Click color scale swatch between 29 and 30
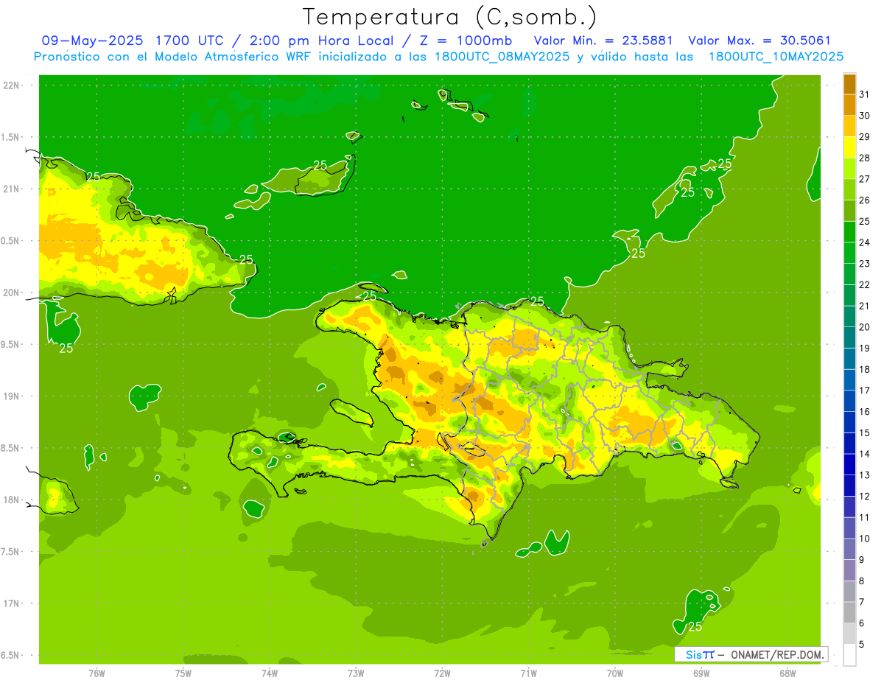The width and height of the screenshot is (884, 683). click(849, 126)
